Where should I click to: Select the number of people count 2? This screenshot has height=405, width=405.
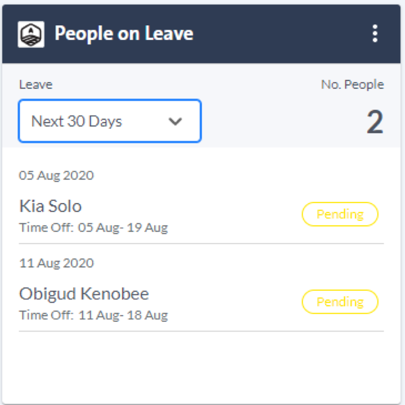(x=375, y=121)
